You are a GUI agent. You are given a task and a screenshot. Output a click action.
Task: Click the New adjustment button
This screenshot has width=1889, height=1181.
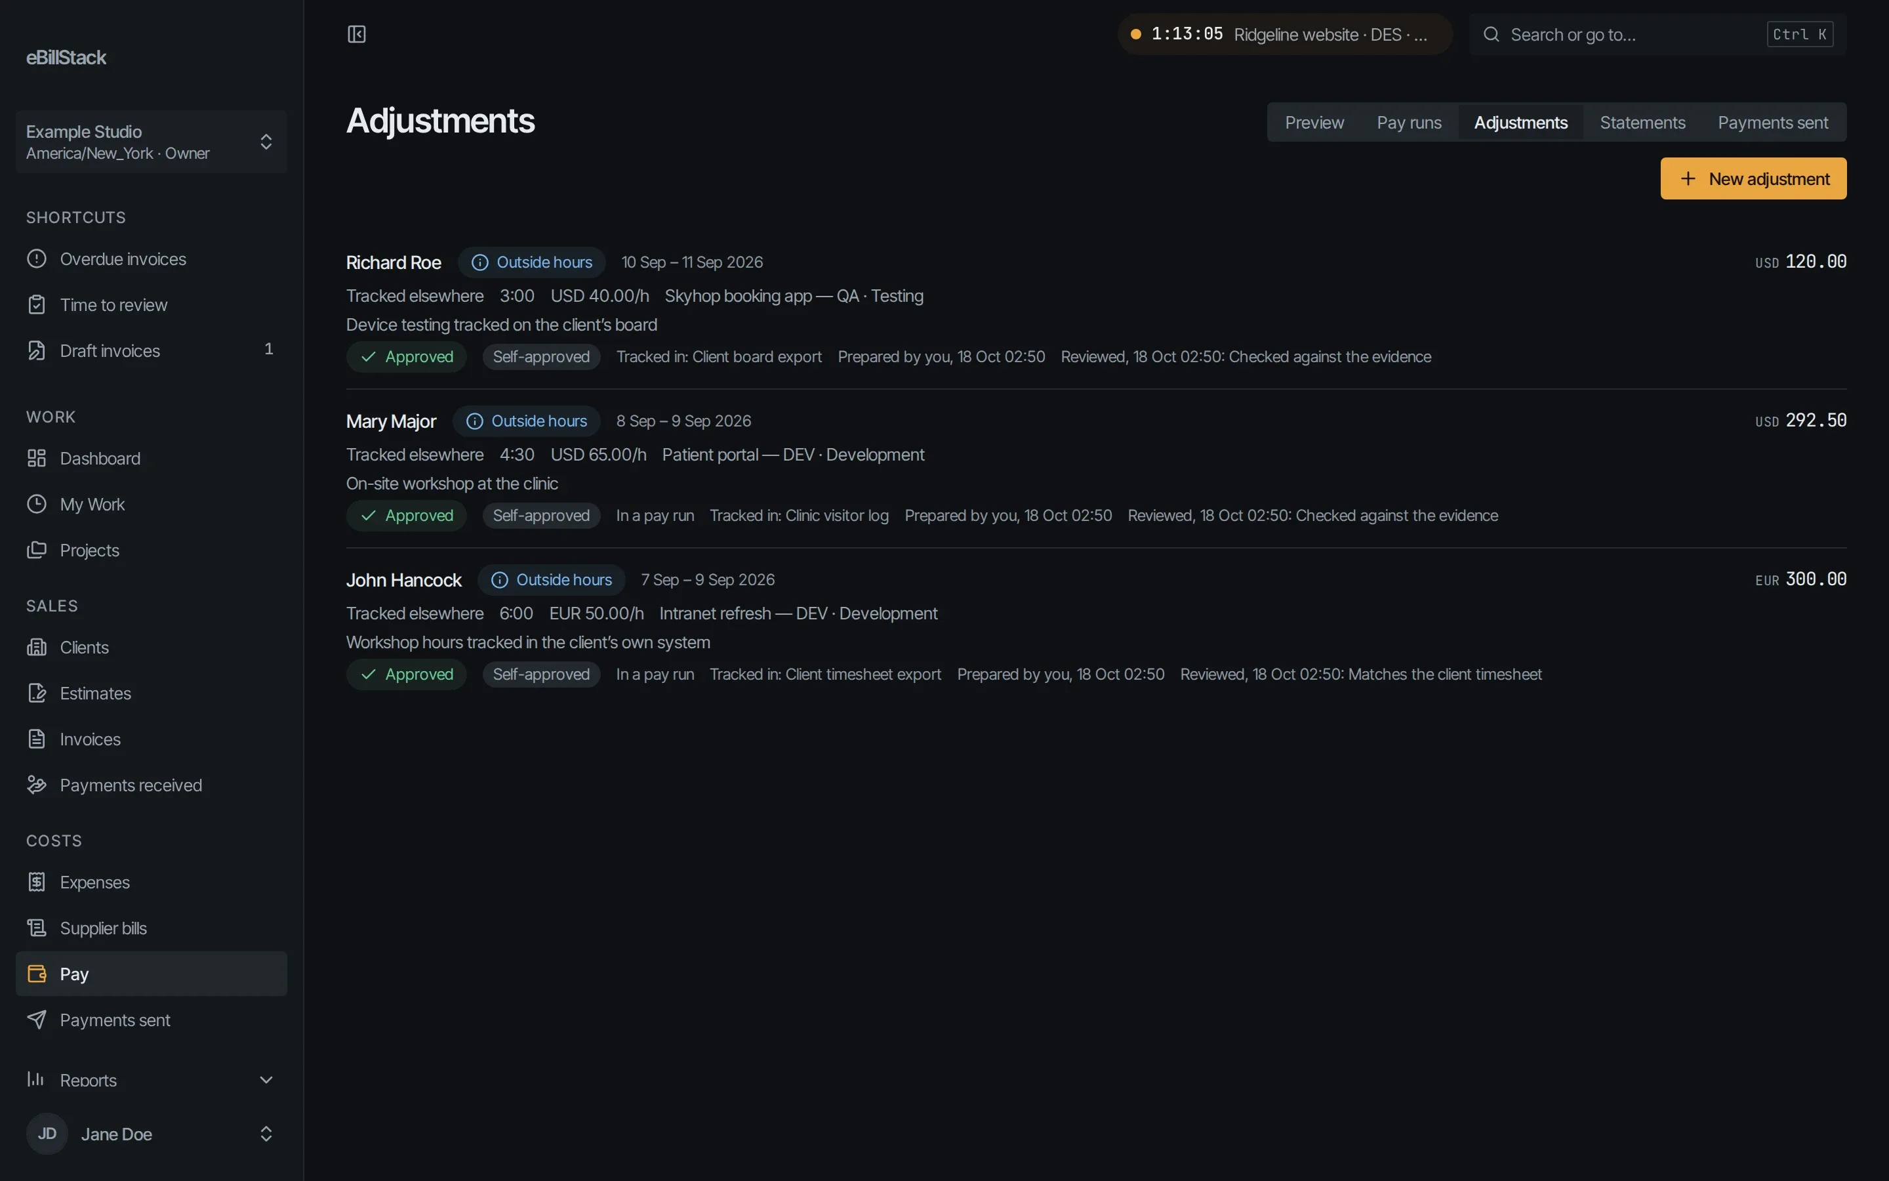pos(1753,179)
